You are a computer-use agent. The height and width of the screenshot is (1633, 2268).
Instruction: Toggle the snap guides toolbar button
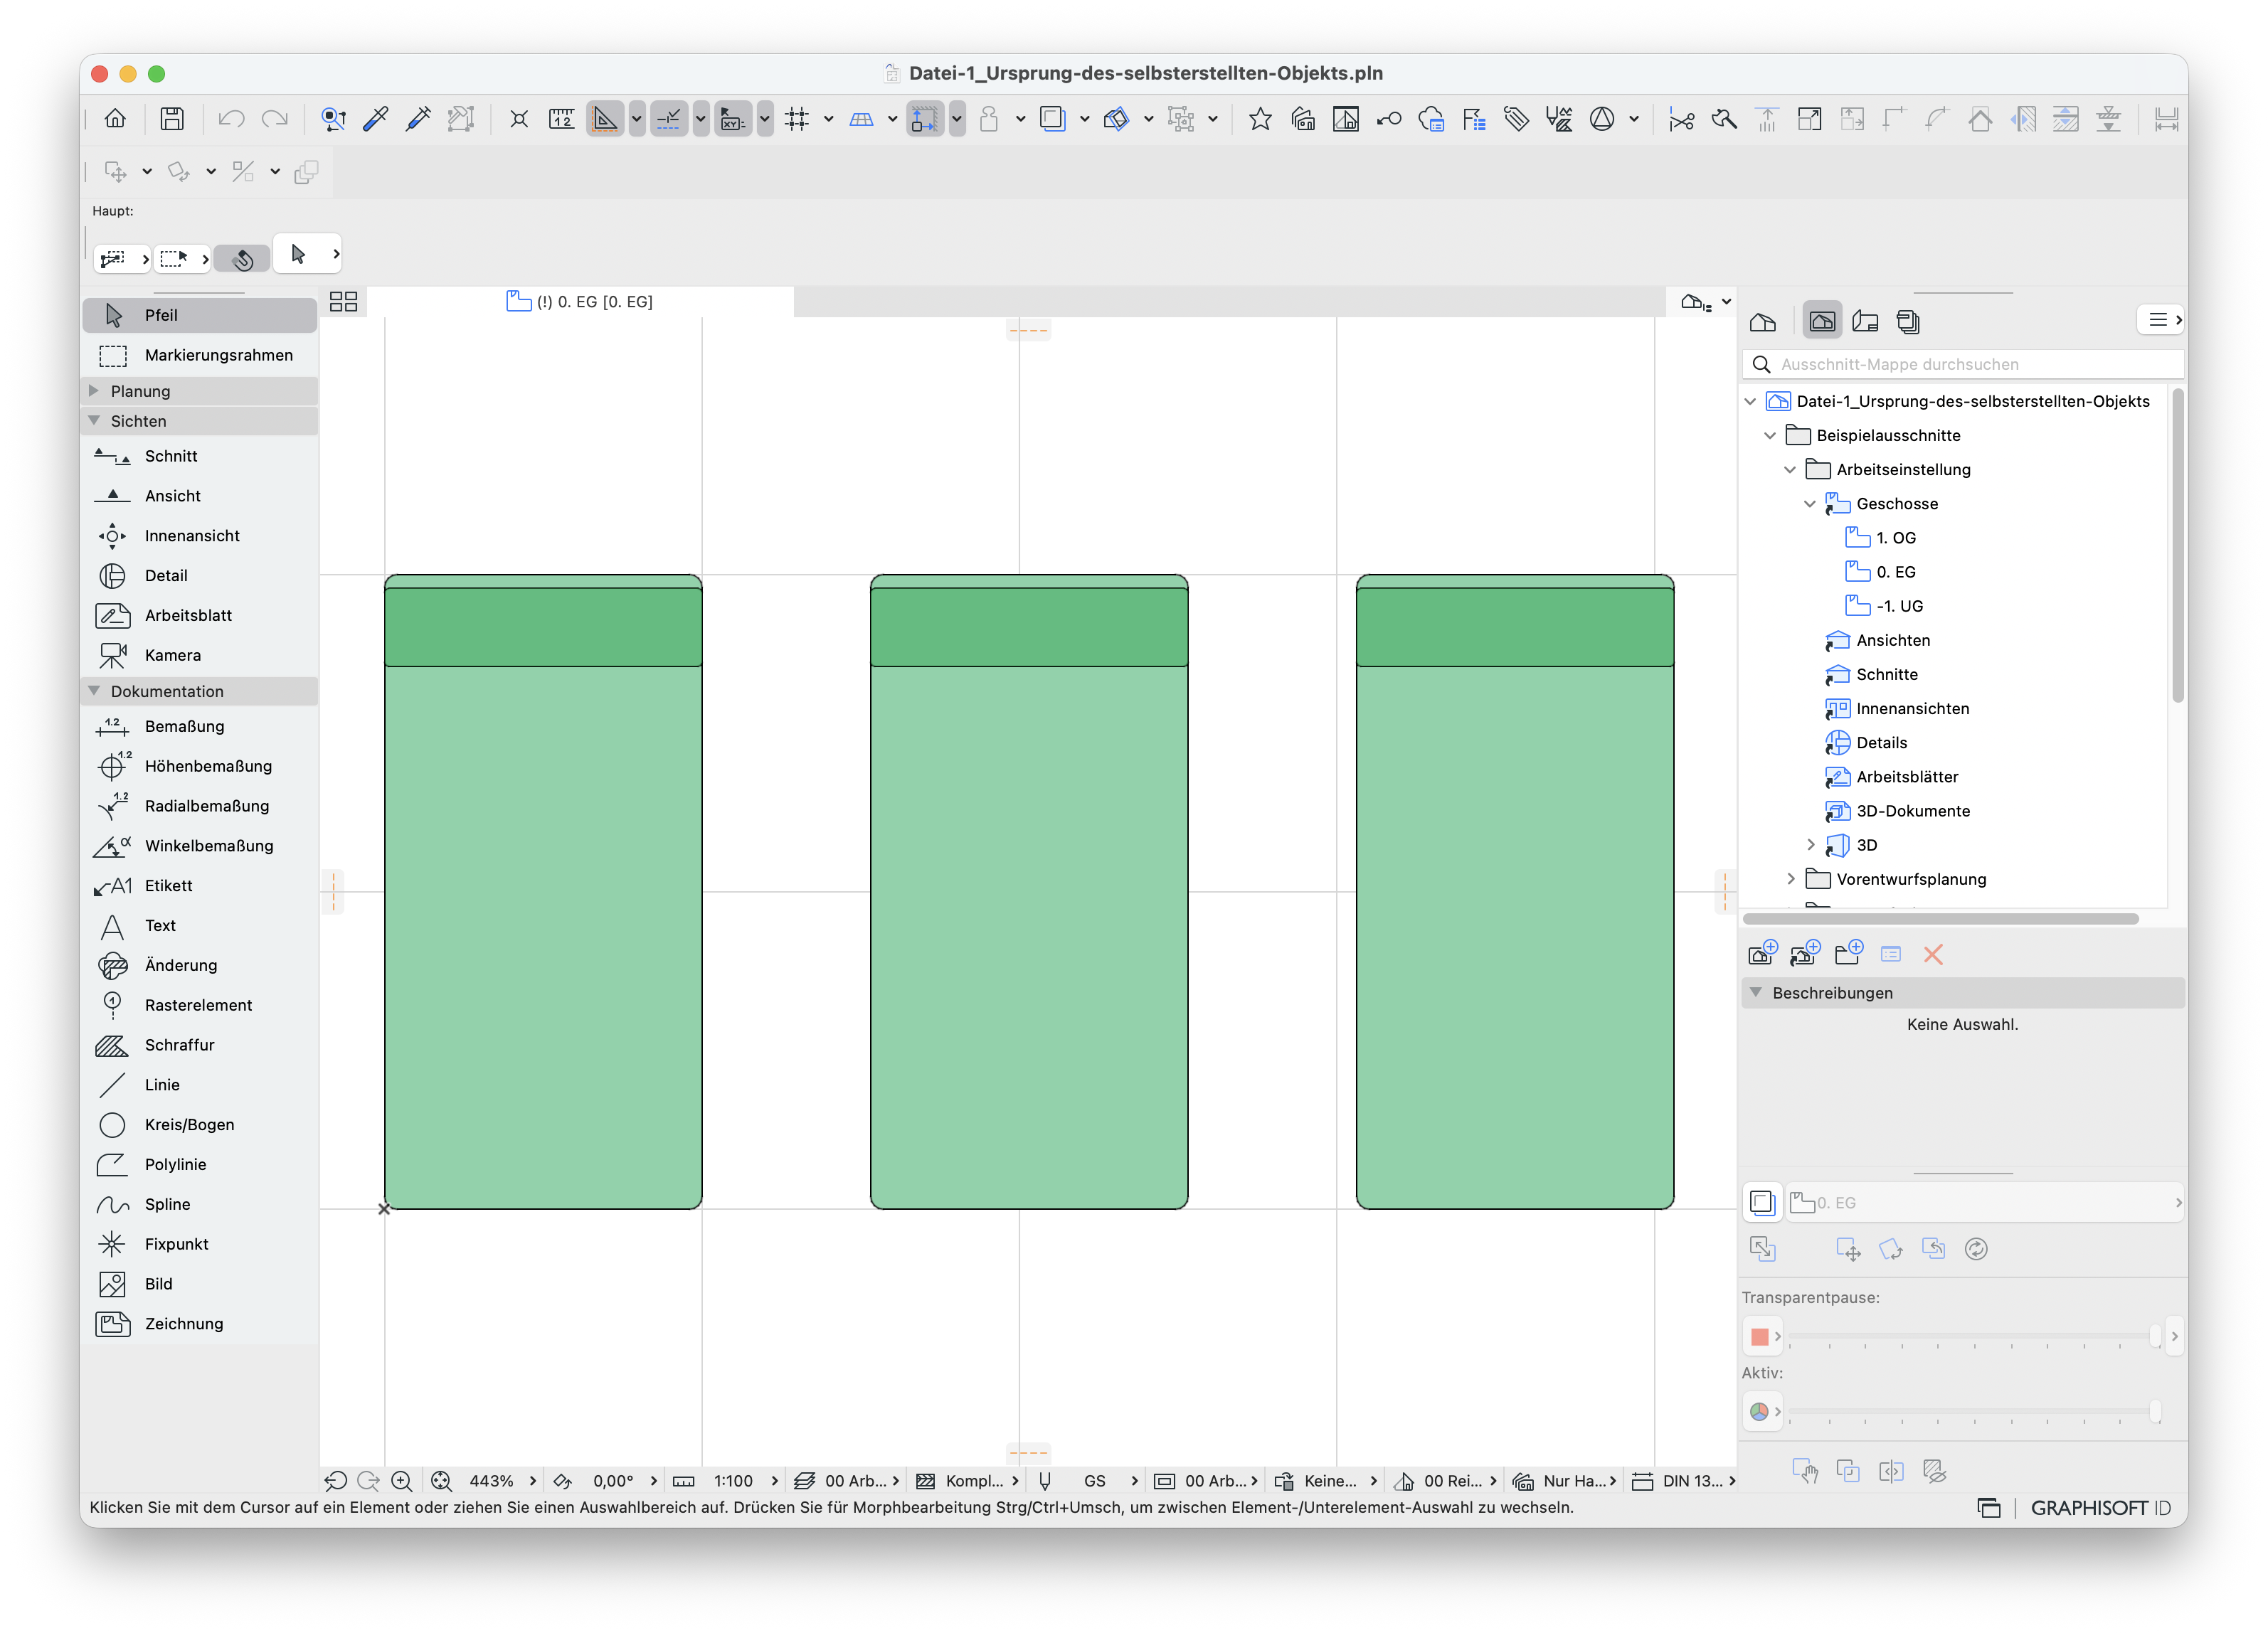(x=669, y=119)
